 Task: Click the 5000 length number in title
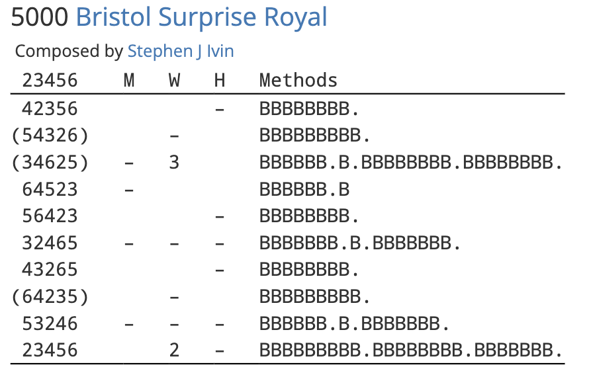(40, 18)
